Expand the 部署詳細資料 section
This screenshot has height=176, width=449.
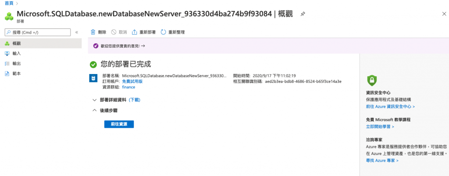tap(95, 100)
